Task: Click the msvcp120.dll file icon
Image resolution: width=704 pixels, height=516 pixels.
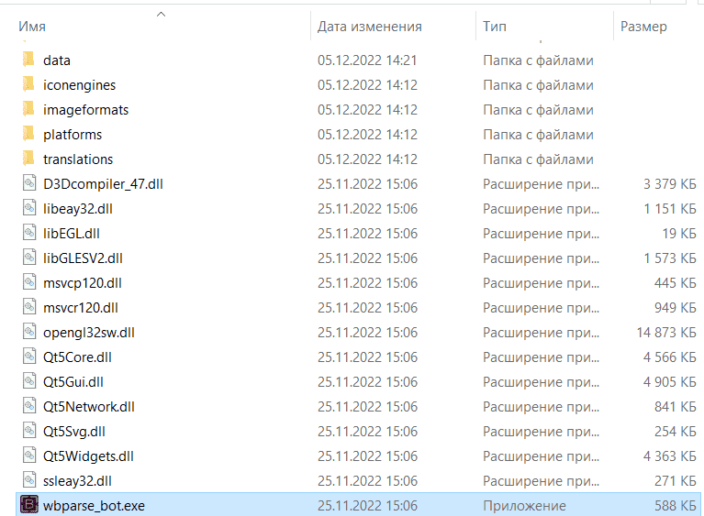Action: click(x=29, y=282)
